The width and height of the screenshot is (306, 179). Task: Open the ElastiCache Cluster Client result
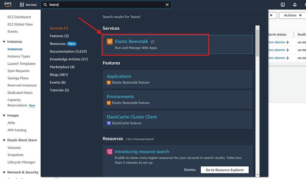coord(178,120)
